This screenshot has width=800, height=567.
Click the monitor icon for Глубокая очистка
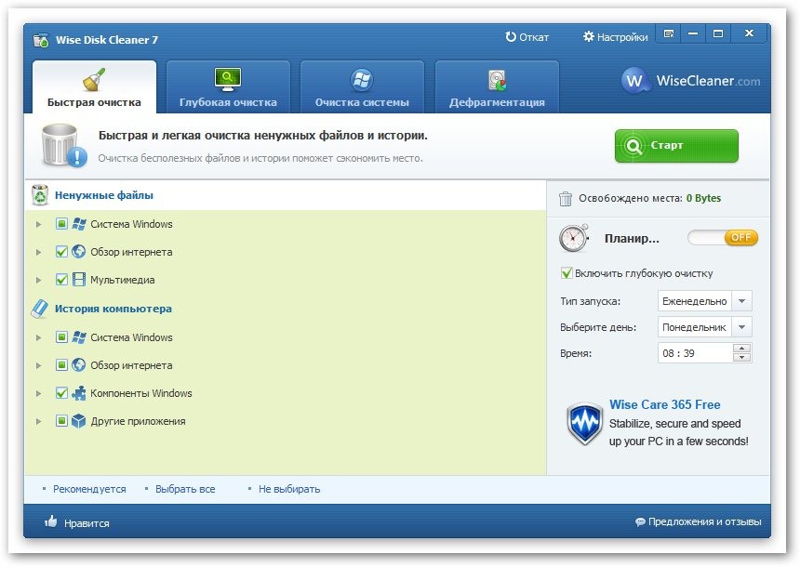pos(228,80)
